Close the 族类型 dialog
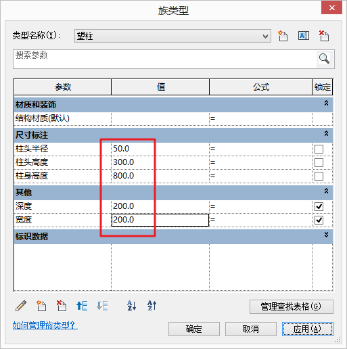 [x=331, y=7]
